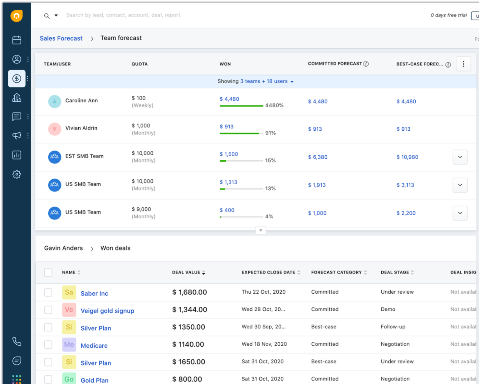Open the Deals icon in the sidebar
479x384 pixels.
pyautogui.click(x=17, y=79)
